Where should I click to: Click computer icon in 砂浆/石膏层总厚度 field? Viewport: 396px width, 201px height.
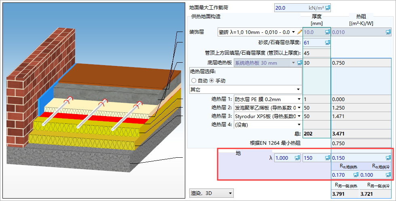click(x=327, y=42)
